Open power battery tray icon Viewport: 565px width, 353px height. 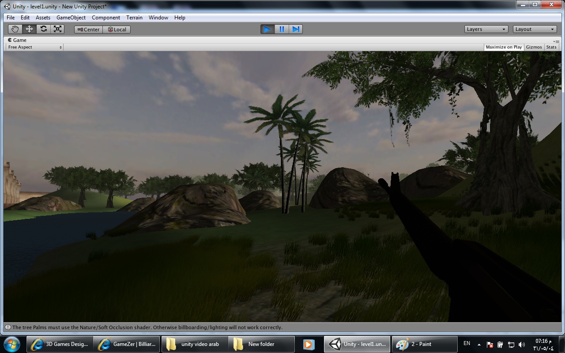coord(501,345)
